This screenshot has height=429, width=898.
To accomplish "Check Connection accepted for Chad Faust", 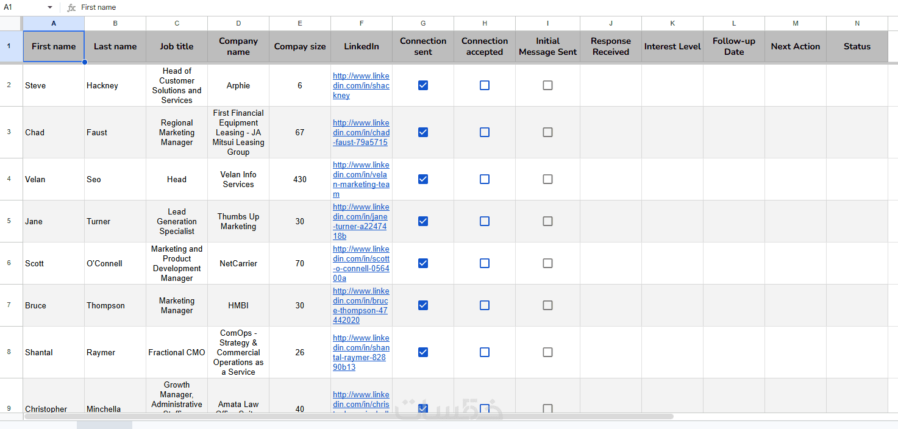I will click(485, 132).
